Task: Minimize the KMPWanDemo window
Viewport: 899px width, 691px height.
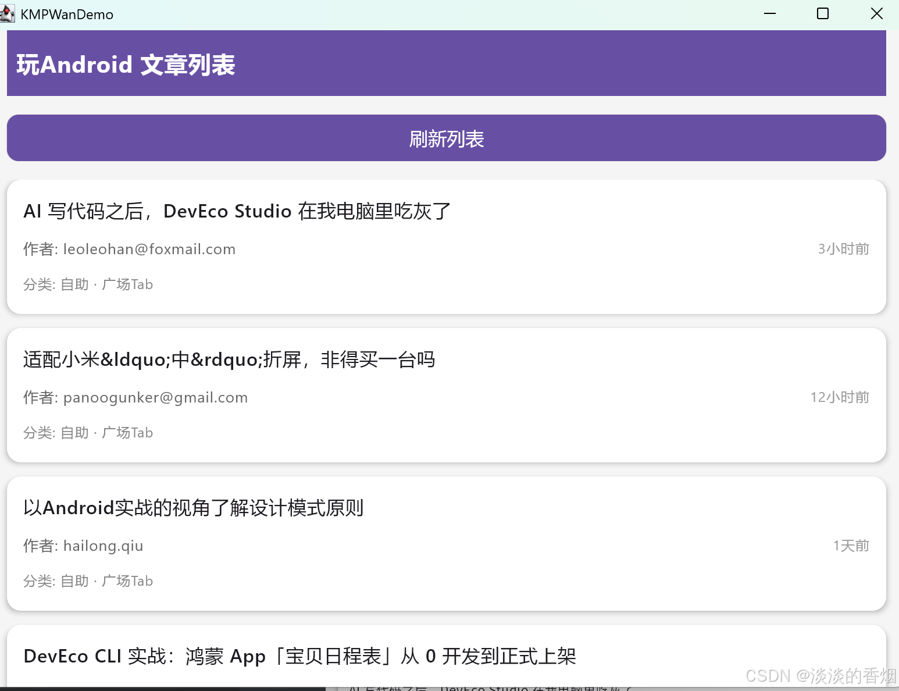Action: (x=770, y=14)
